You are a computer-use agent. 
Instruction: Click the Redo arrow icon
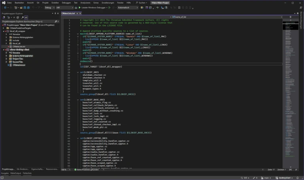[x=39, y=8]
